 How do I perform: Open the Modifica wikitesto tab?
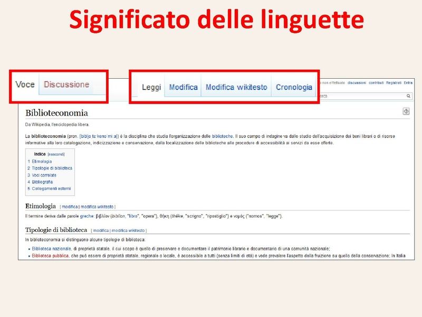tap(236, 87)
